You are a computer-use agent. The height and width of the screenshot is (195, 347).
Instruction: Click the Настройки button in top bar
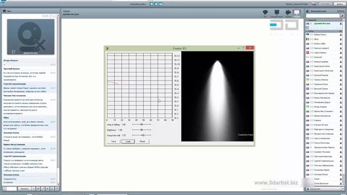(325, 4)
